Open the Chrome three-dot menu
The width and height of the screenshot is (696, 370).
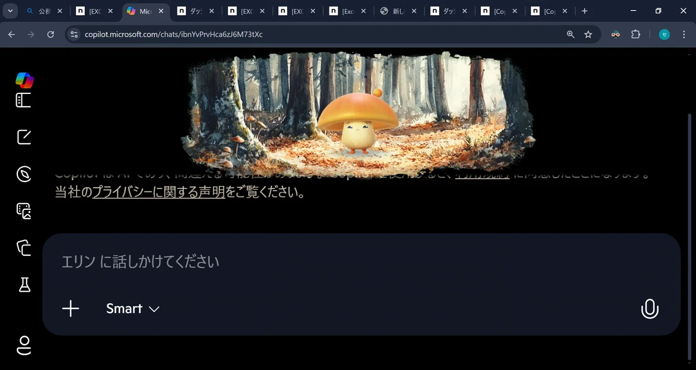684,35
